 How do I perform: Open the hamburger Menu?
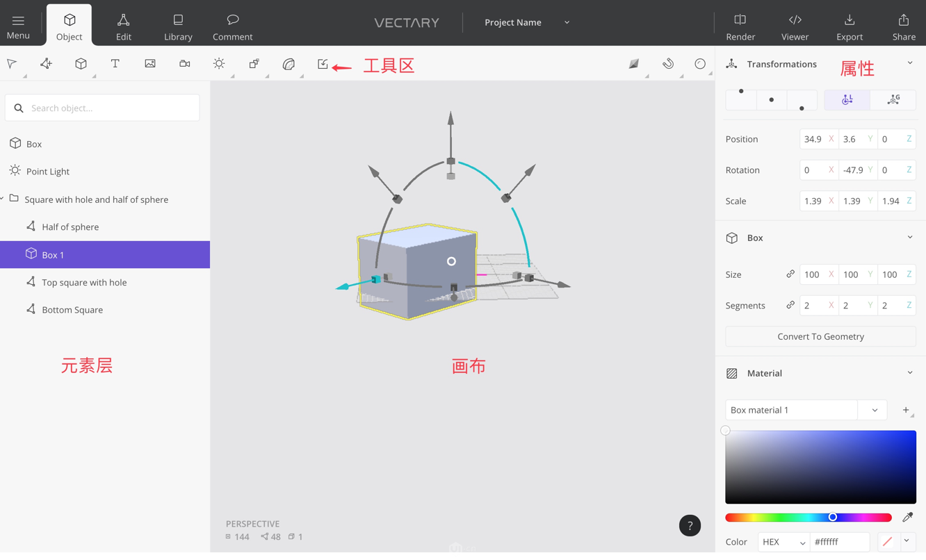[x=18, y=26]
